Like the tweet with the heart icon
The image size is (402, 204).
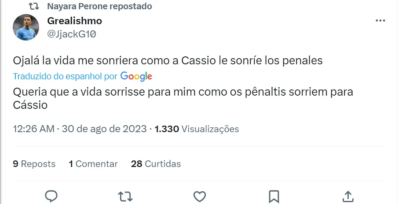(200, 196)
